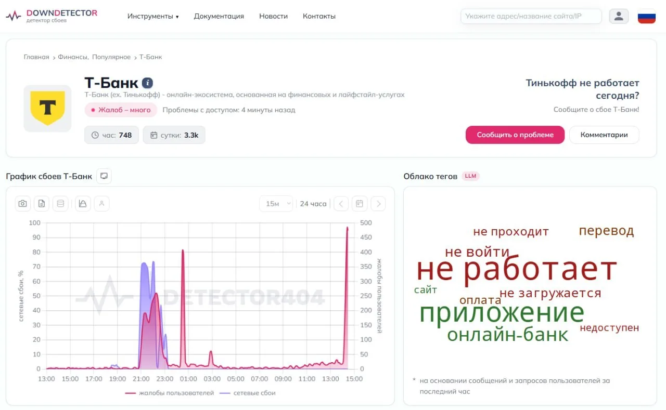Image resolution: width=666 pixels, height=410 pixels.
Task: Click the camera screenshot icon above the chart
Action: tap(22, 204)
